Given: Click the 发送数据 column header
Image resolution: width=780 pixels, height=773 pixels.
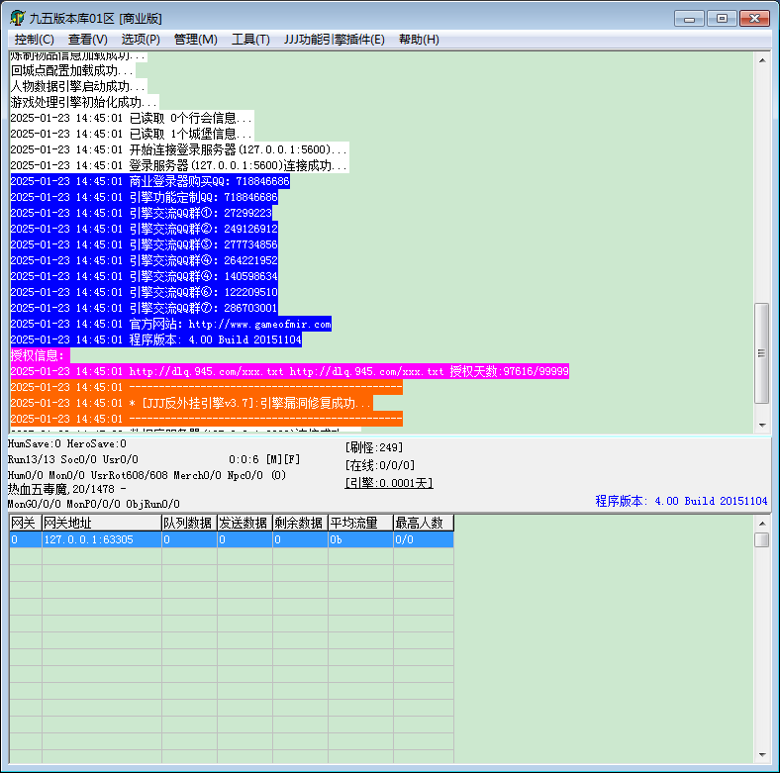Looking at the screenshot, I should pyautogui.click(x=244, y=523).
